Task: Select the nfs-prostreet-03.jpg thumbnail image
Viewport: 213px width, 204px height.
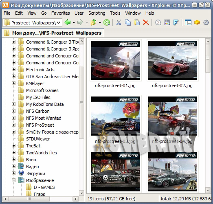Action: (116, 116)
